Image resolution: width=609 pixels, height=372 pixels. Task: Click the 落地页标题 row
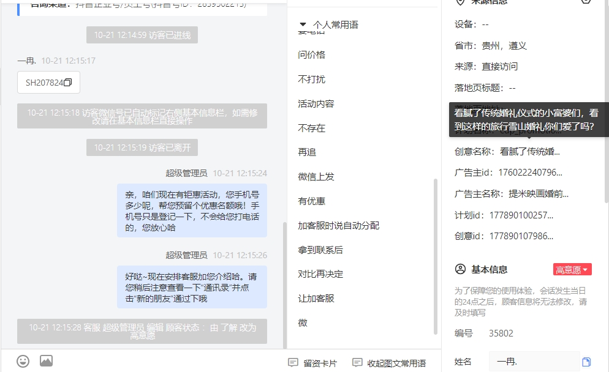tap(485, 88)
